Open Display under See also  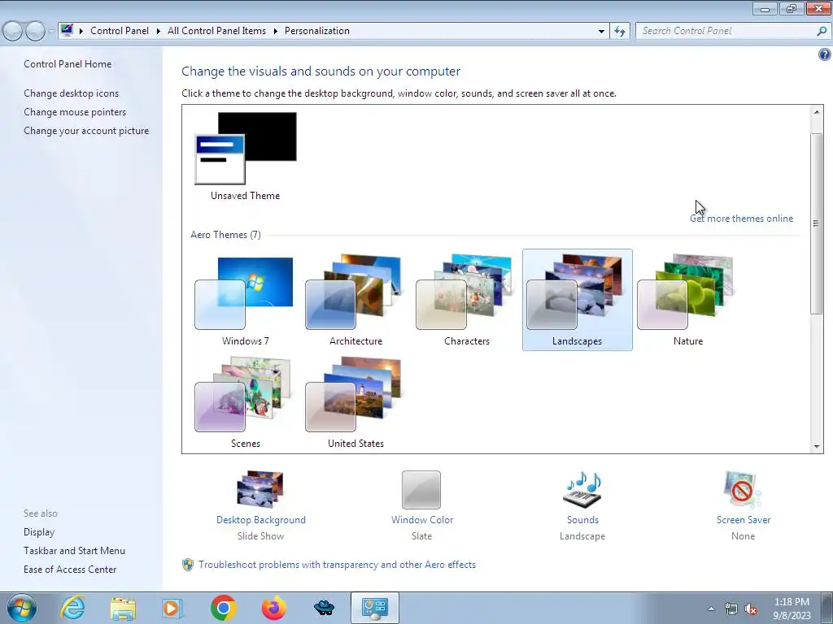tap(39, 532)
